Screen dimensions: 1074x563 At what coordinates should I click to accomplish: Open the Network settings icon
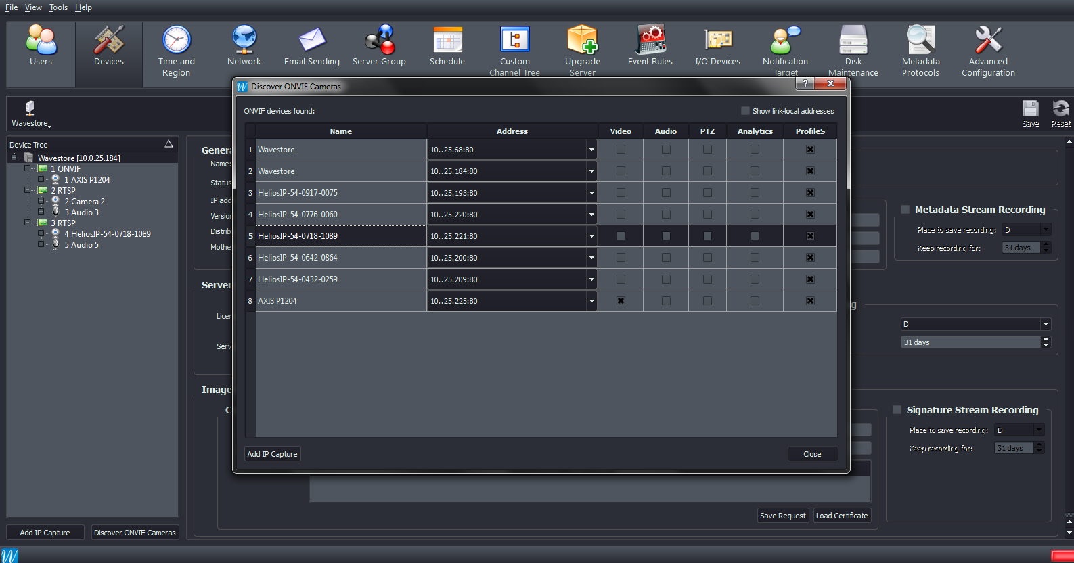tap(244, 46)
